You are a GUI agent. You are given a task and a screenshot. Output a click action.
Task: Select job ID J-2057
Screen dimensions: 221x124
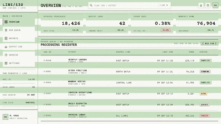[x=47, y=93]
